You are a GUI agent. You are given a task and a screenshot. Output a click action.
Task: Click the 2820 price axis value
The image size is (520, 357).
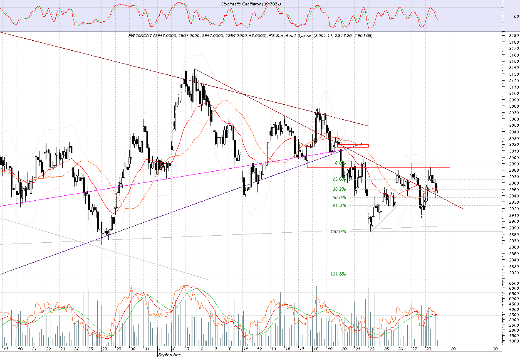pyautogui.click(x=514, y=273)
